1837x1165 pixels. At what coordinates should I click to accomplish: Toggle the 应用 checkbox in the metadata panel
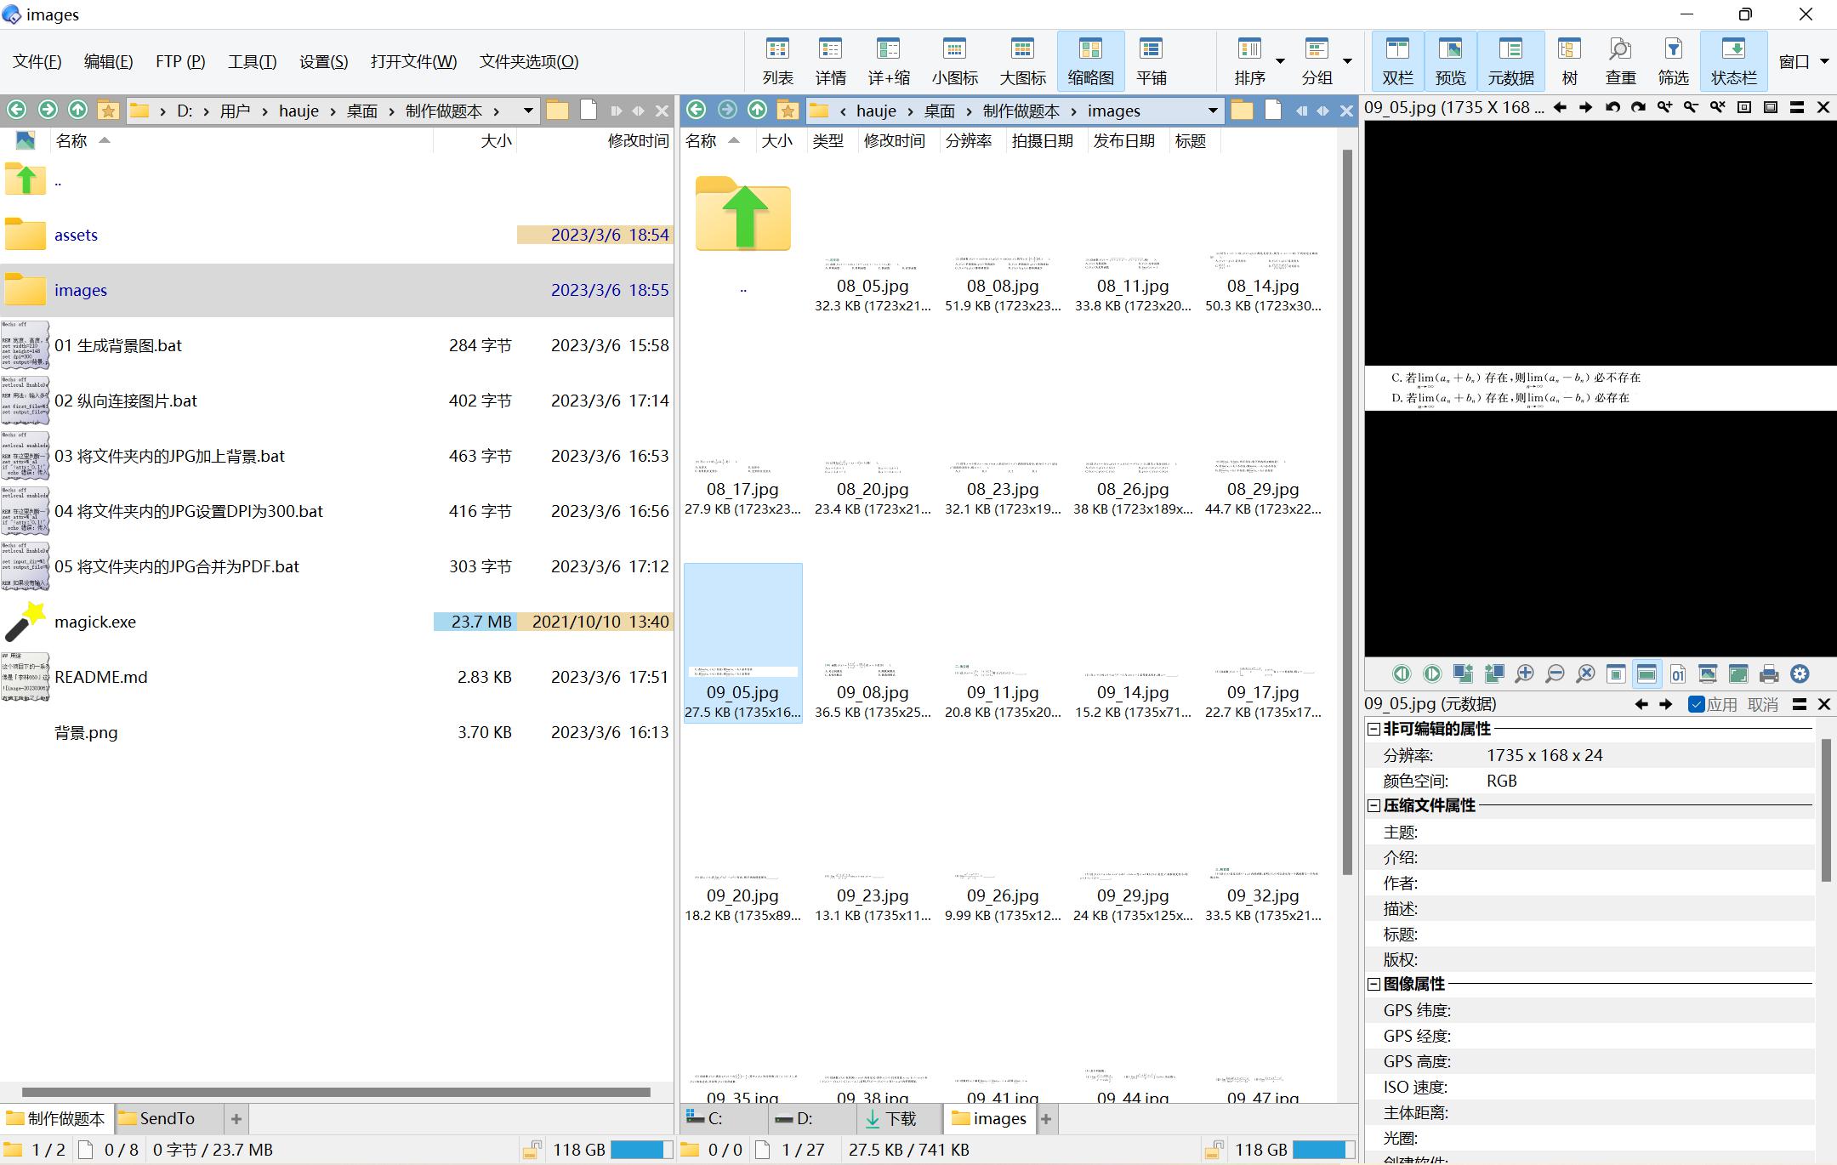coord(1697,704)
